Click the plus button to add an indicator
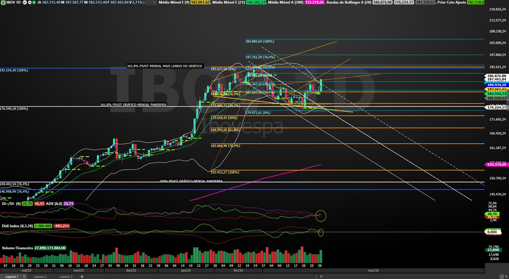The width and height of the screenshot is (509, 279). pos(154,2)
